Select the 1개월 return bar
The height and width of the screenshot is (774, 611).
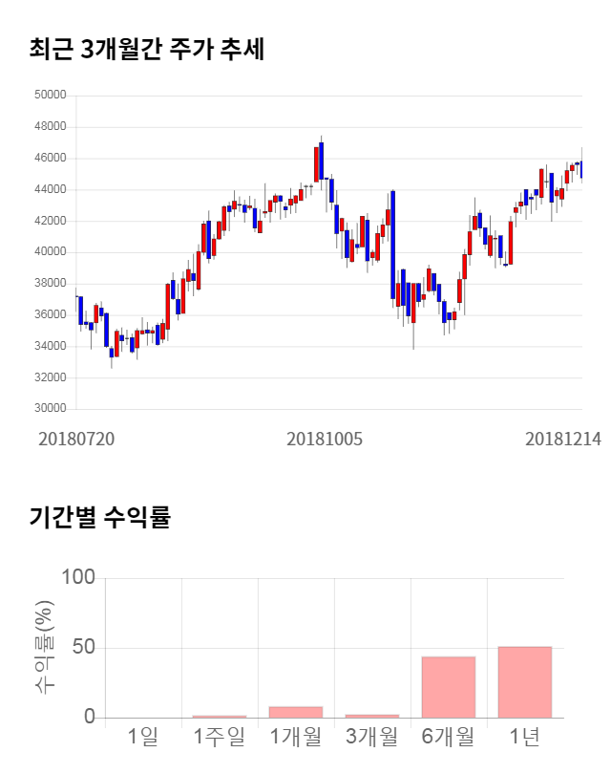[x=296, y=712]
